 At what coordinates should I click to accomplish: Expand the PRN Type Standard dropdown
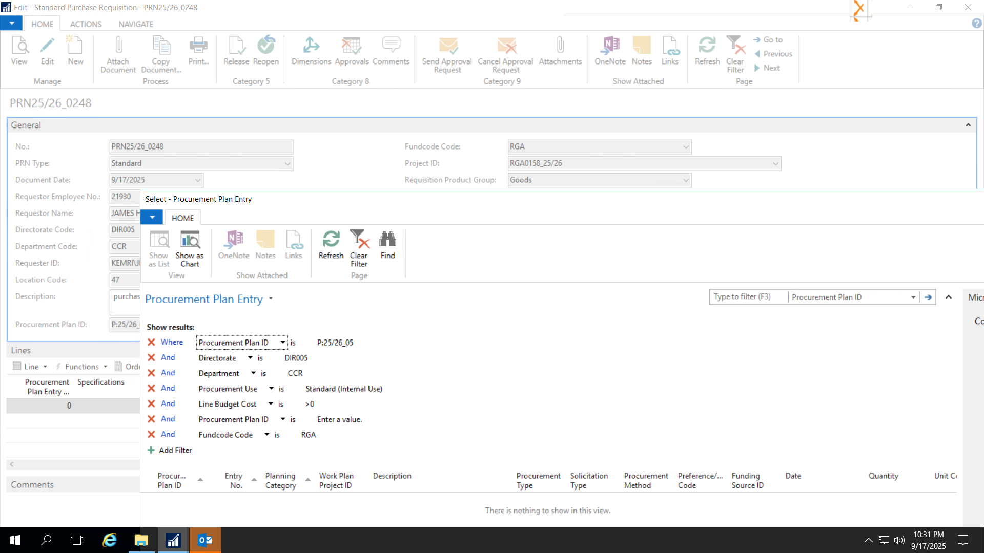[x=288, y=164]
